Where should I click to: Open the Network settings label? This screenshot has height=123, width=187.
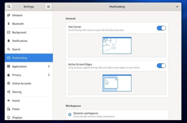pyautogui.click(x=17, y=15)
